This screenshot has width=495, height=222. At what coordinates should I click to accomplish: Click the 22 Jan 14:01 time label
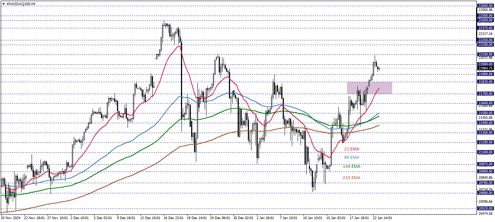tap(382, 218)
